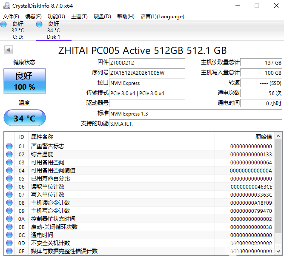The image size is (284, 257).
Task: Click raw value 000000000000A of 可用备用空间阈值
Action: pyautogui.click(x=251, y=171)
